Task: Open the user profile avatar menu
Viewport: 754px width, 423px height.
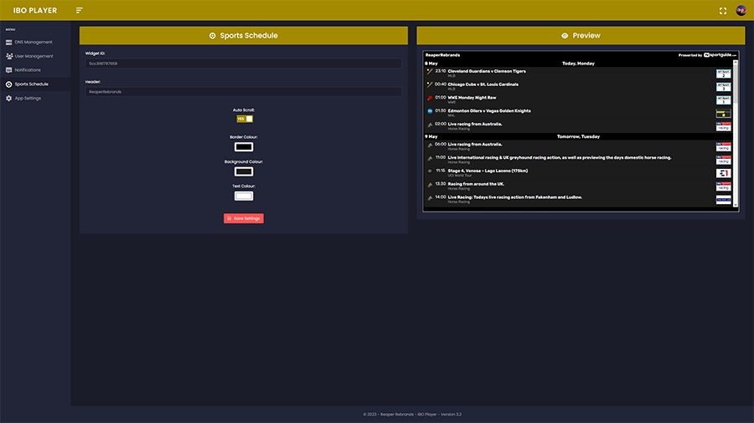Action: click(x=741, y=11)
